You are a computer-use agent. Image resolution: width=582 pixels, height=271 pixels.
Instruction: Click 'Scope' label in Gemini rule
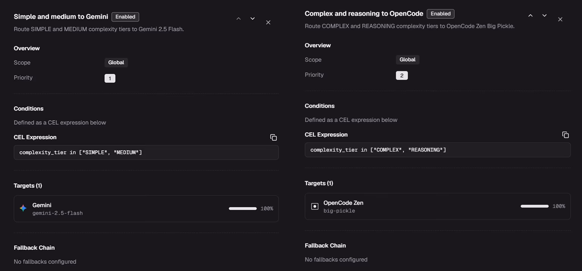point(22,62)
